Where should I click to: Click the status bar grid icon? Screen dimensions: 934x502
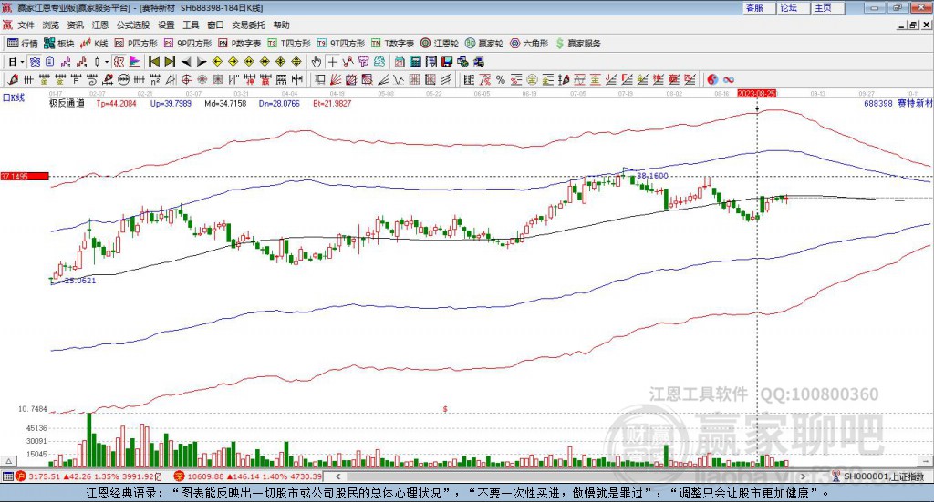point(7,476)
